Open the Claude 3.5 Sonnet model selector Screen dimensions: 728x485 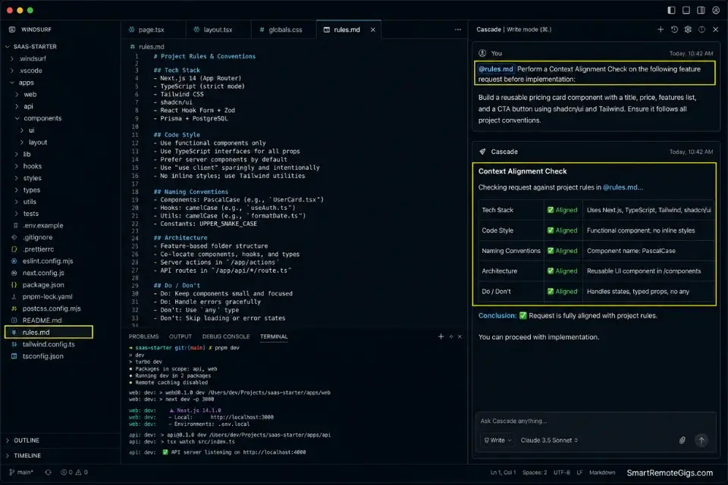pyautogui.click(x=549, y=440)
